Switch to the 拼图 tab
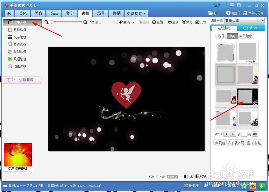Viewport: 269px width, 192px height. [x=116, y=13]
